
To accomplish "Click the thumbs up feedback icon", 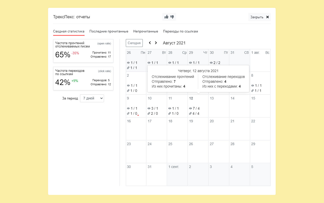I will pyautogui.click(x=166, y=17).
